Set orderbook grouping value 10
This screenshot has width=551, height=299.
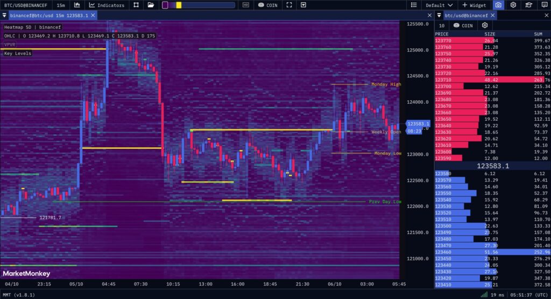click(x=442, y=26)
